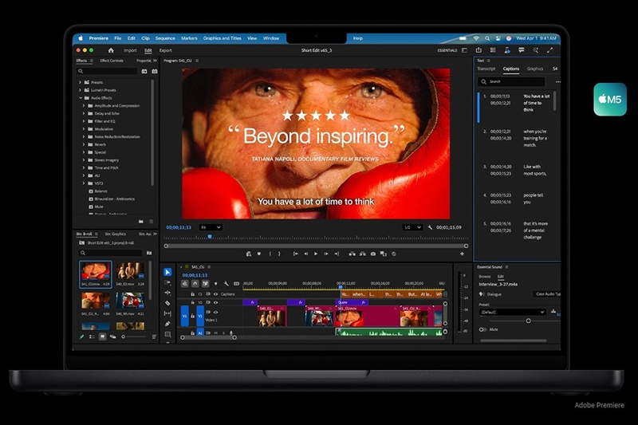Screen dimensions: 638x425
Task: Step forward one frame
Action: point(326,254)
